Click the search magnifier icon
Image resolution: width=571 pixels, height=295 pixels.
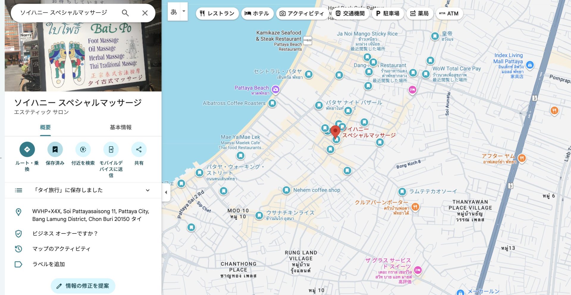[125, 13]
